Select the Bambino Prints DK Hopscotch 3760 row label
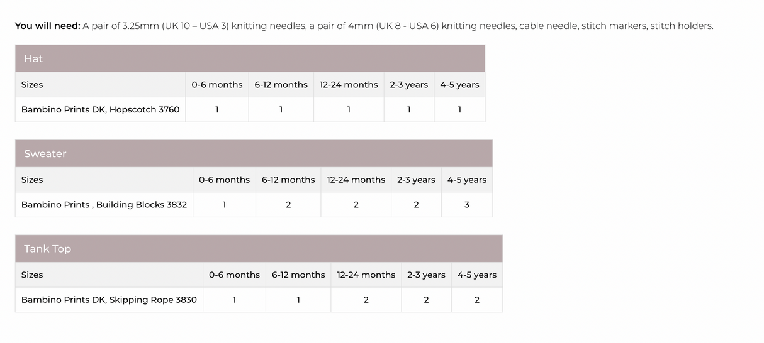 pyautogui.click(x=100, y=109)
